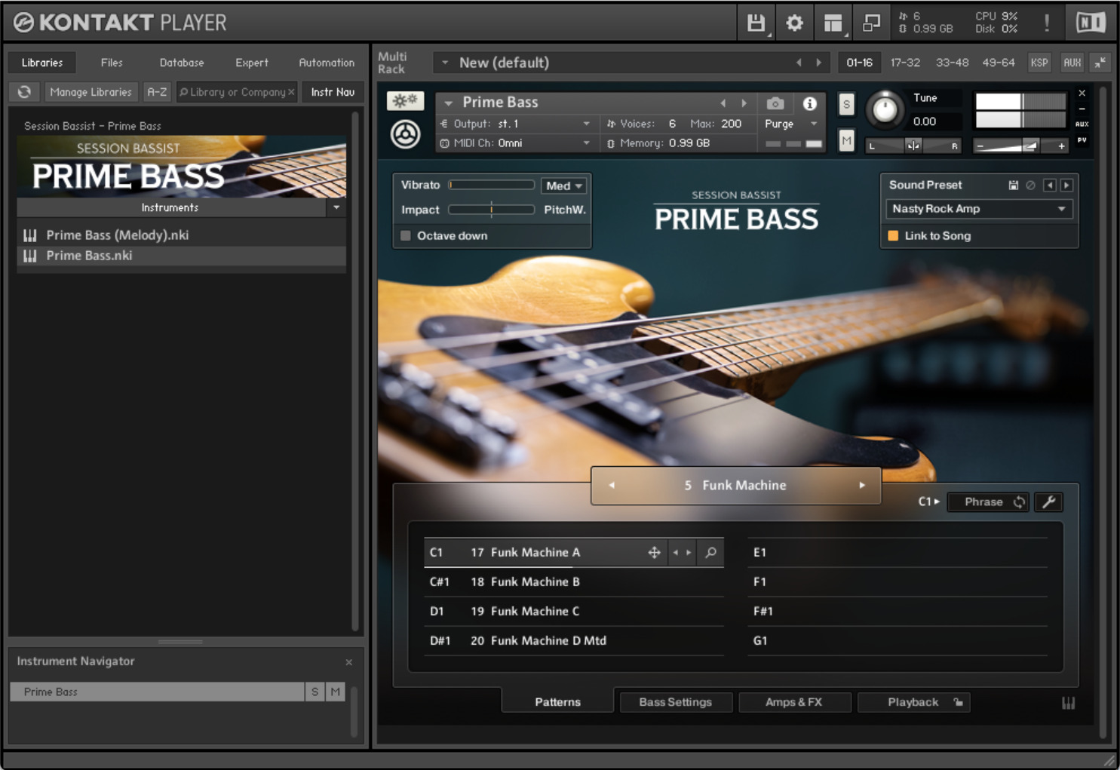The image size is (1120, 770).
Task: Open instrument snapshot camera view
Action: tap(775, 103)
